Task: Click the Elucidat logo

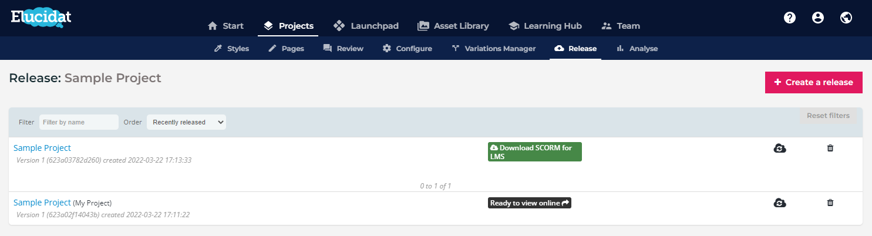Action: click(41, 18)
